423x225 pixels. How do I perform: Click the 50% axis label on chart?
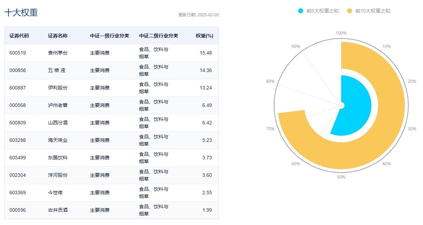tap(341, 177)
